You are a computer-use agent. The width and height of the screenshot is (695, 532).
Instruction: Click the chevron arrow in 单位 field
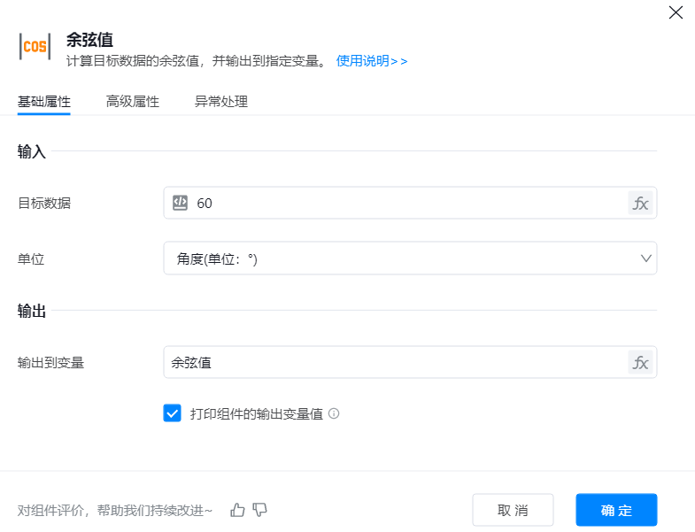coord(645,258)
